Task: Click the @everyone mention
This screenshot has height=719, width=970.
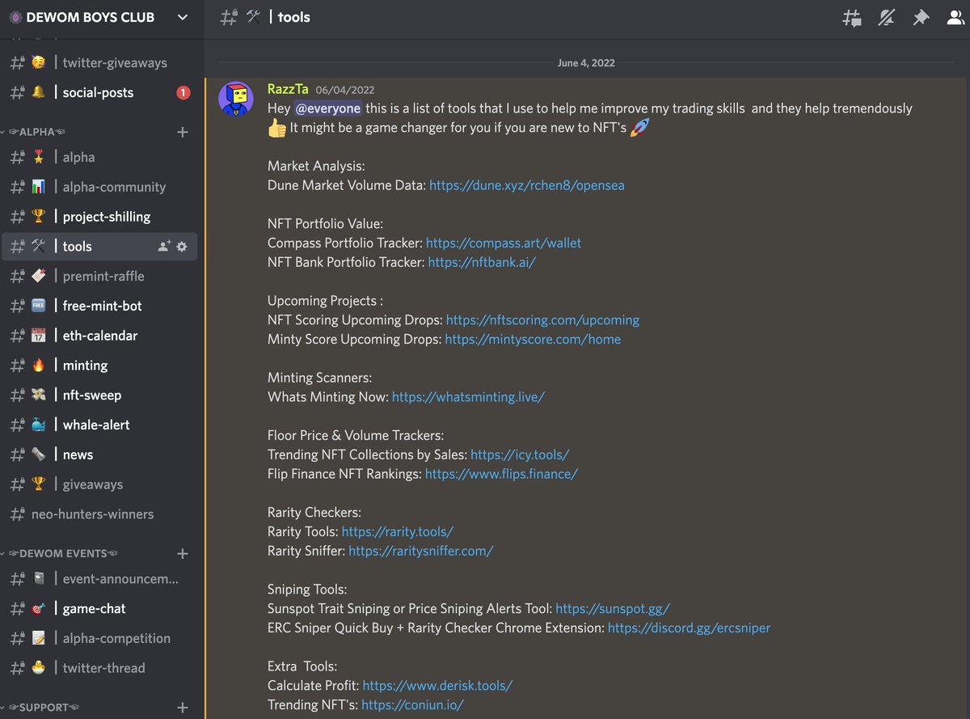Action: (x=327, y=108)
